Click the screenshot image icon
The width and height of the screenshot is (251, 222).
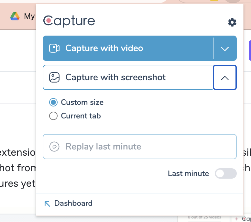54,77
